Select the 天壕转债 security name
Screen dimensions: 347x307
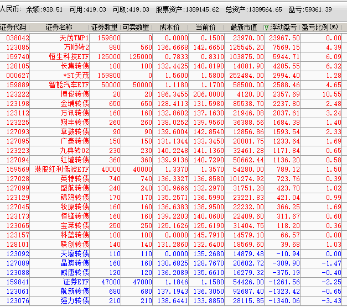[75, 254]
